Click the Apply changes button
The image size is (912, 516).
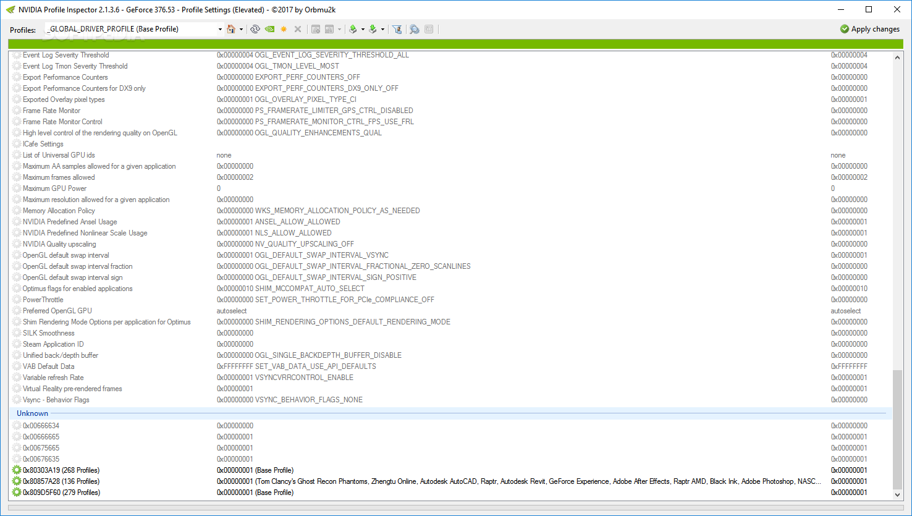870,29
